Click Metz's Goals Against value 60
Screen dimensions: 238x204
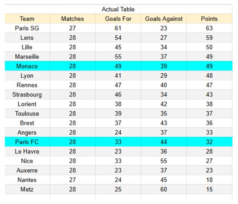click(164, 190)
